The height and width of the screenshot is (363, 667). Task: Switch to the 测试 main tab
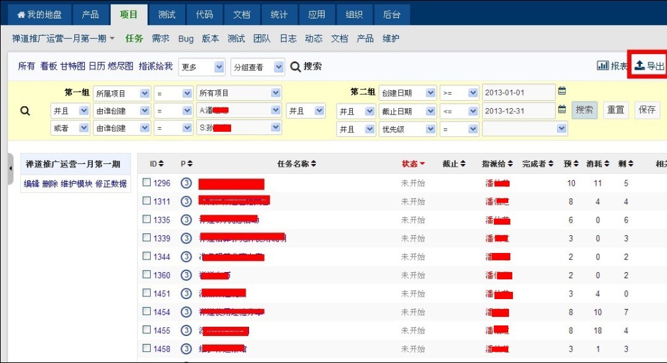coord(167,14)
